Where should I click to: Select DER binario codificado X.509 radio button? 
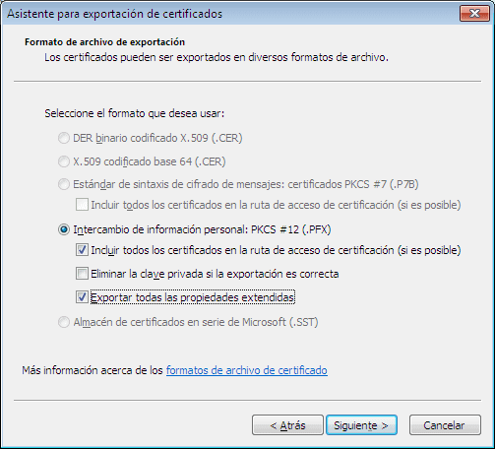point(64,138)
